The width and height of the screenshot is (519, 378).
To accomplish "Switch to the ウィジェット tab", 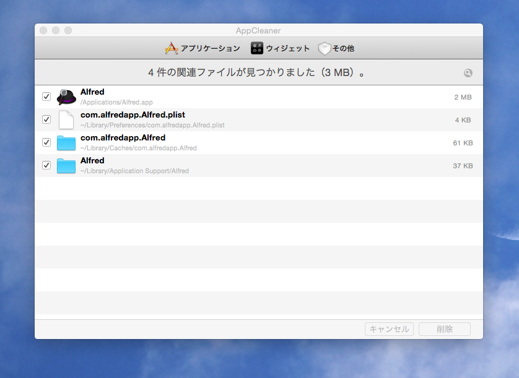I will [x=280, y=48].
